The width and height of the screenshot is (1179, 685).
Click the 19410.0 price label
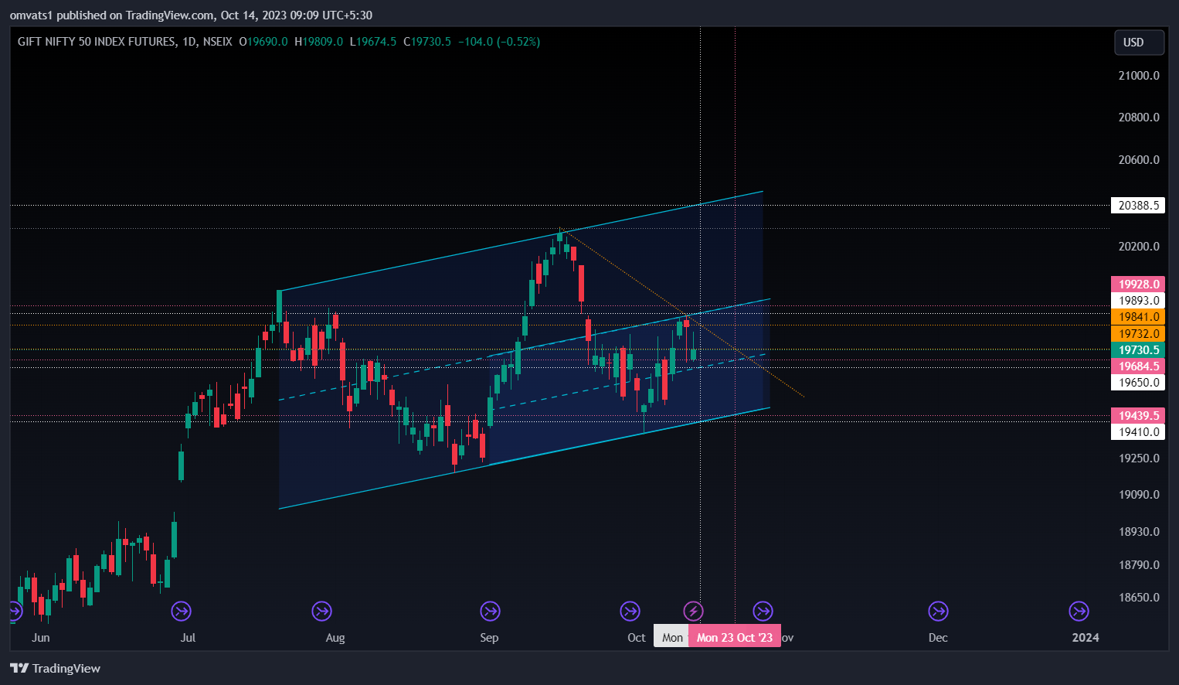pyautogui.click(x=1137, y=432)
